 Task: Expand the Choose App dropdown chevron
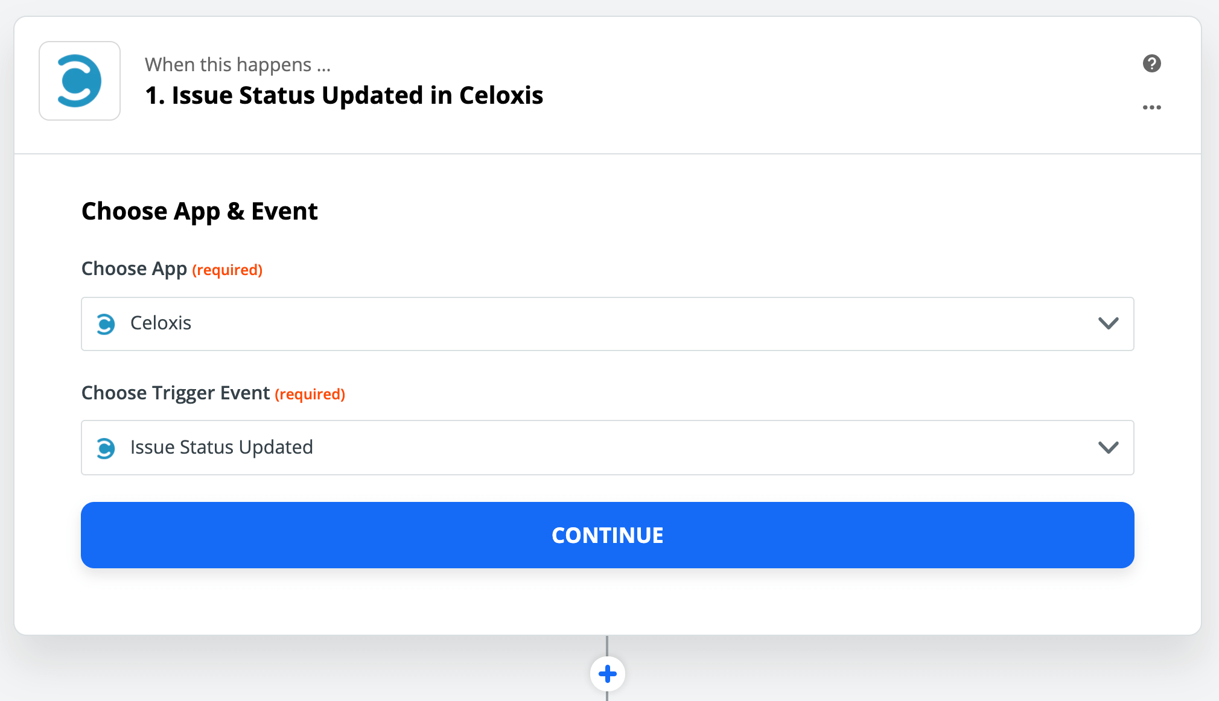point(1108,323)
